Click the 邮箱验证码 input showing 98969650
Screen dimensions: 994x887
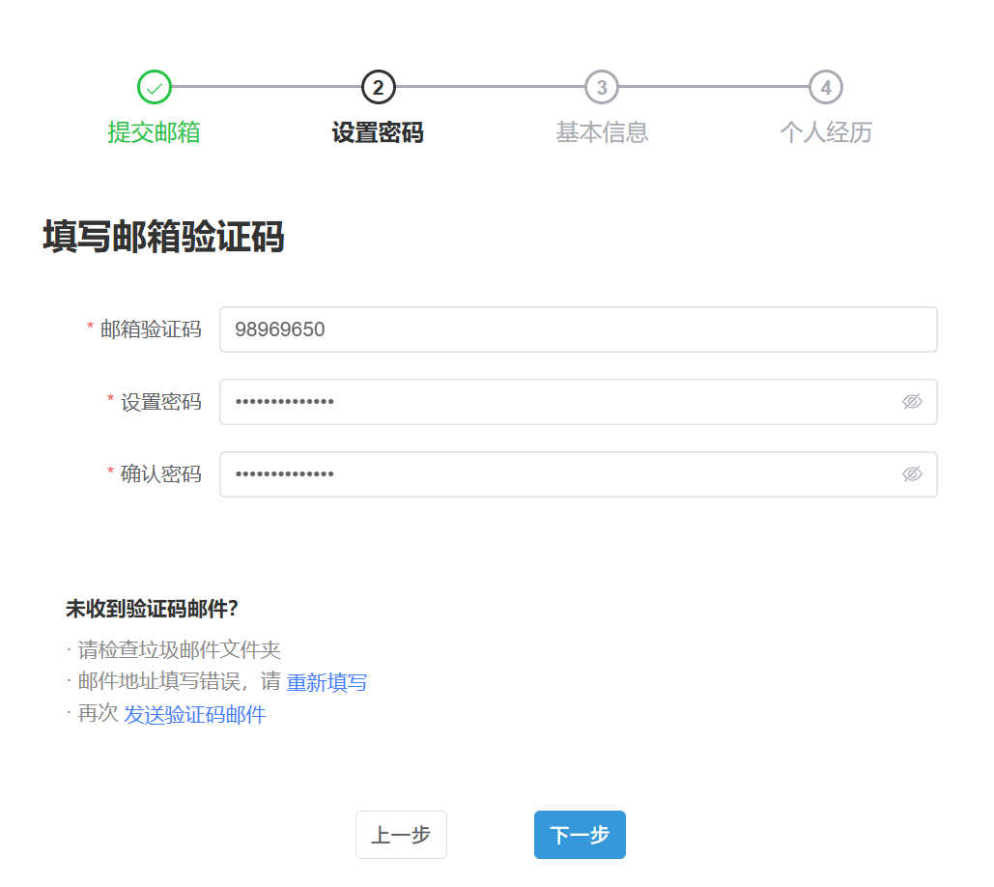[x=578, y=329]
